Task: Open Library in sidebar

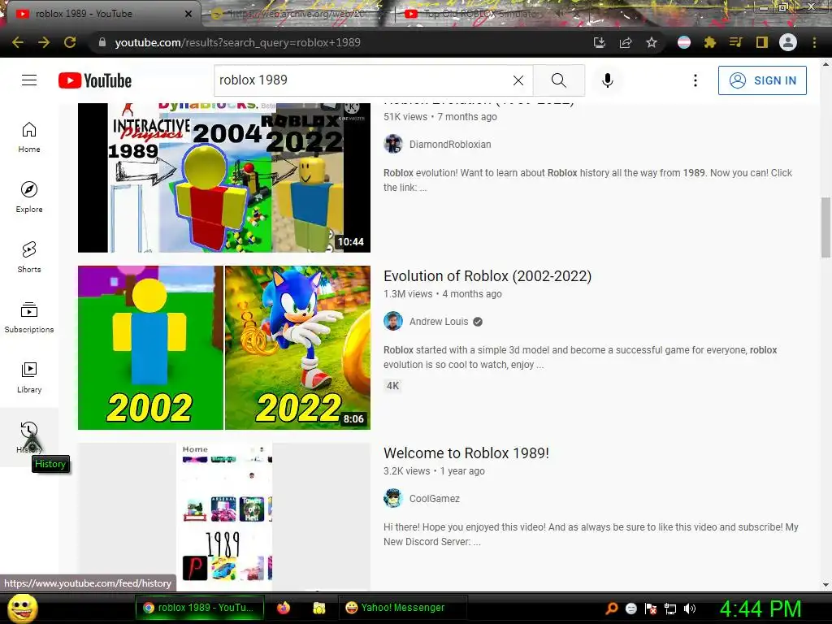Action: [29, 377]
